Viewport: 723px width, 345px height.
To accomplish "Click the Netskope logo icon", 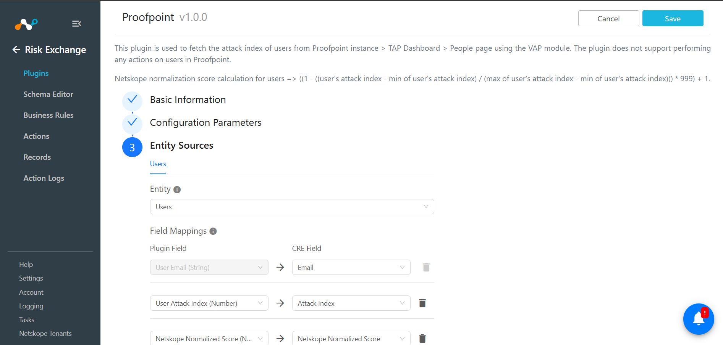I will (x=26, y=24).
